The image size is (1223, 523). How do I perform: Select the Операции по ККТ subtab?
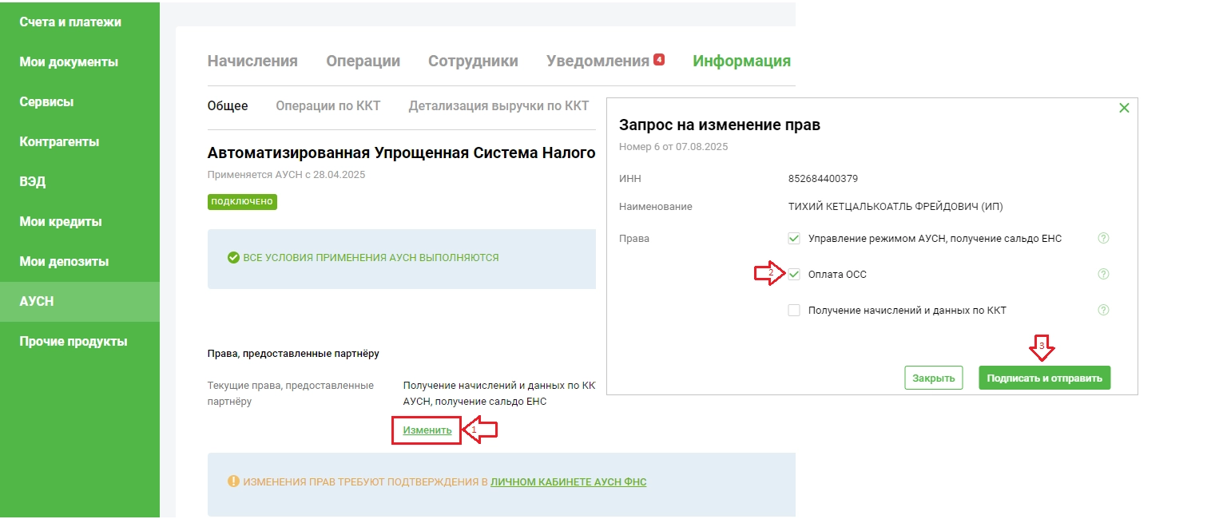[328, 105]
